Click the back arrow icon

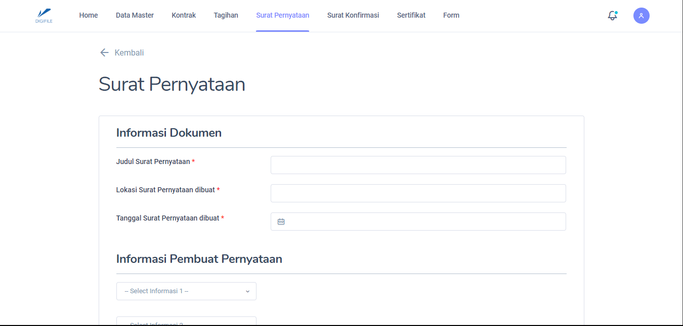pos(104,52)
